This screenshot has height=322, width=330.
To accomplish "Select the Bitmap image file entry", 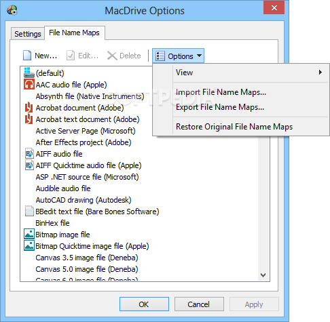I will tap(62, 235).
